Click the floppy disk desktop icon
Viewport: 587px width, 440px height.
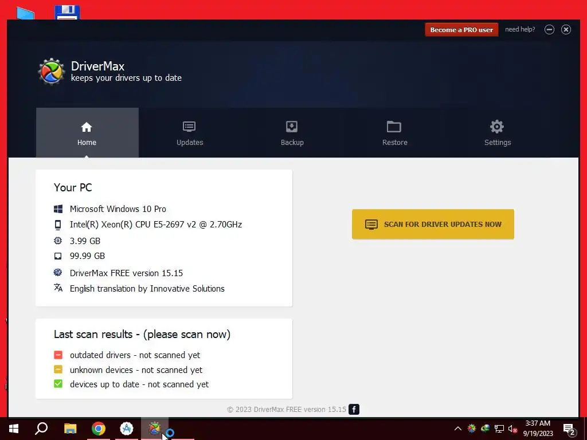click(67, 13)
